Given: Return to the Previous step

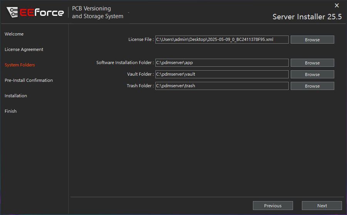Looking at the screenshot, I should pyautogui.click(x=273, y=205).
